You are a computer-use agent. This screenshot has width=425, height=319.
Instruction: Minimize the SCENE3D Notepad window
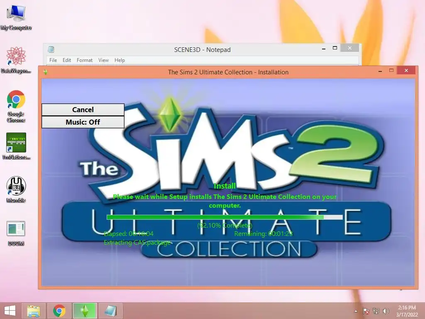pos(324,49)
